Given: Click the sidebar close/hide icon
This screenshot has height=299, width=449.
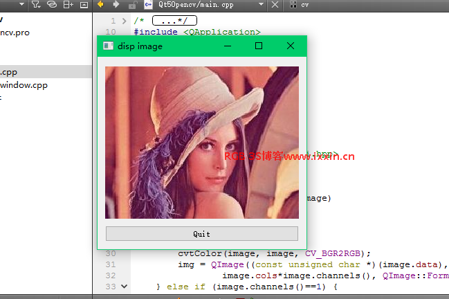Looking at the screenshot, I should click(84, 5).
